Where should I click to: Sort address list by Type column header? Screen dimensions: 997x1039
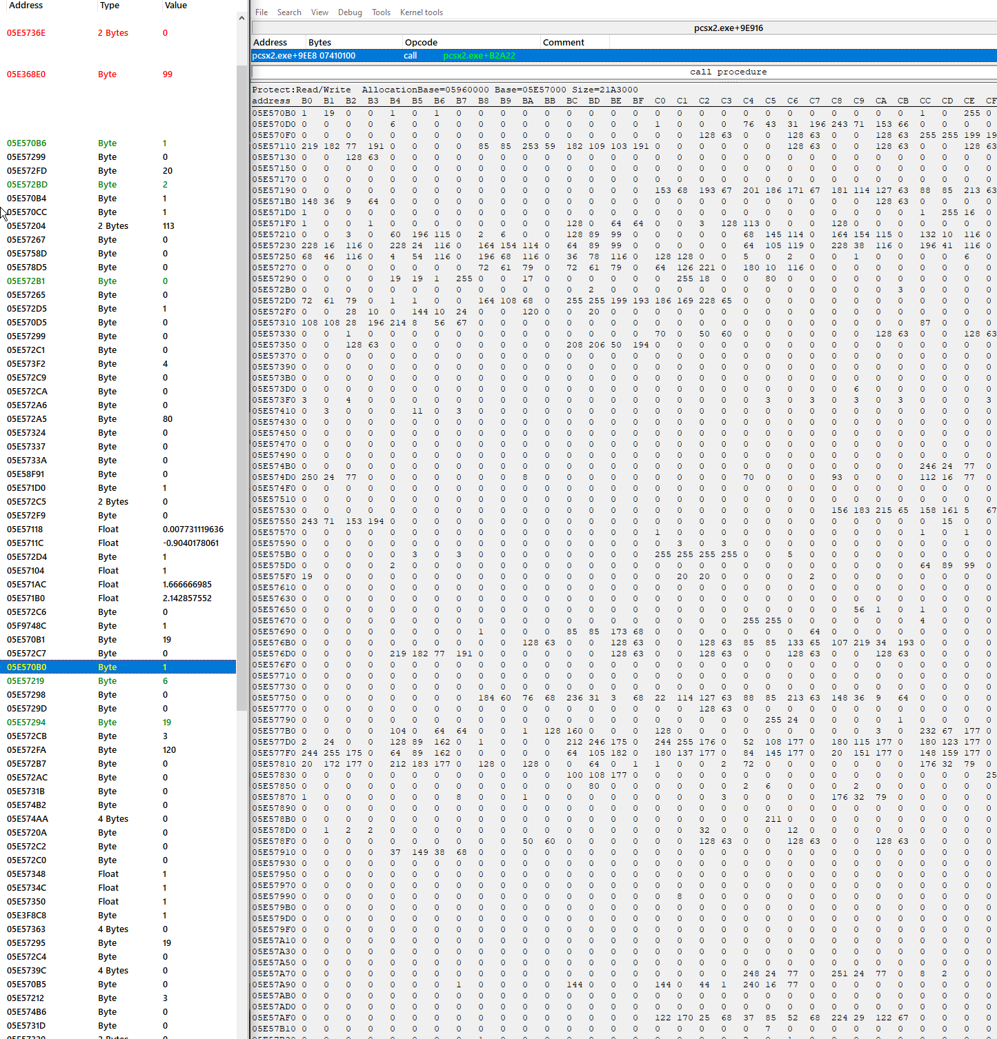110,6
